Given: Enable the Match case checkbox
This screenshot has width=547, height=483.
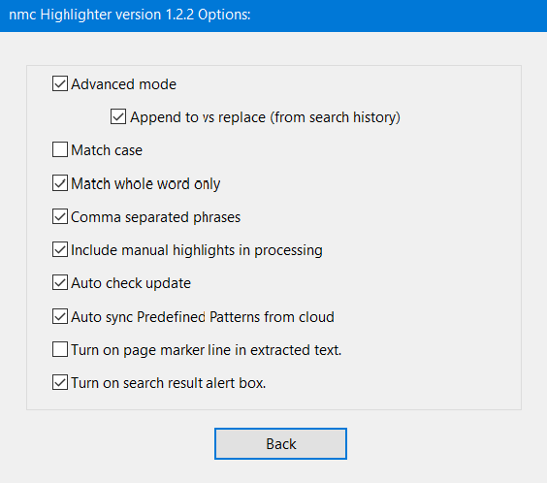Looking at the screenshot, I should click(60, 149).
